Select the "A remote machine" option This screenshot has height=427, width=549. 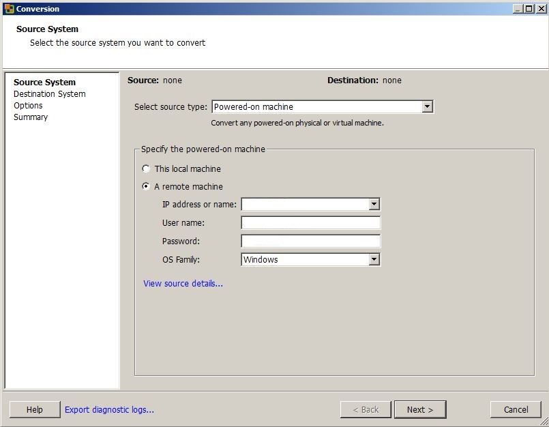146,186
